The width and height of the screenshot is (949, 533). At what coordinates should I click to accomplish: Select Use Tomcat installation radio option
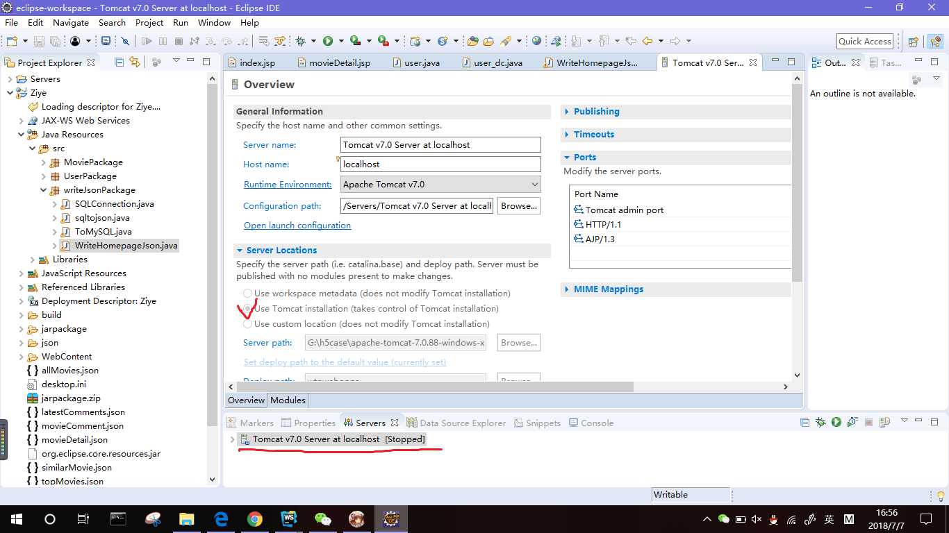(x=247, y=309)
